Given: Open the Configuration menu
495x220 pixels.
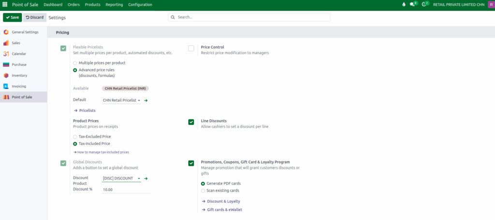Looking at the screenshot, I should point(140,4).
